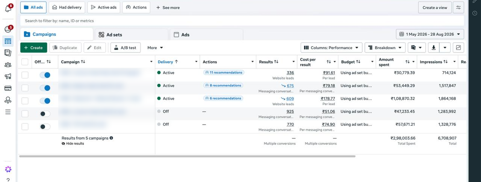Open the account face icon with badge 5
481x182 pixels.
tap(8, 29)
